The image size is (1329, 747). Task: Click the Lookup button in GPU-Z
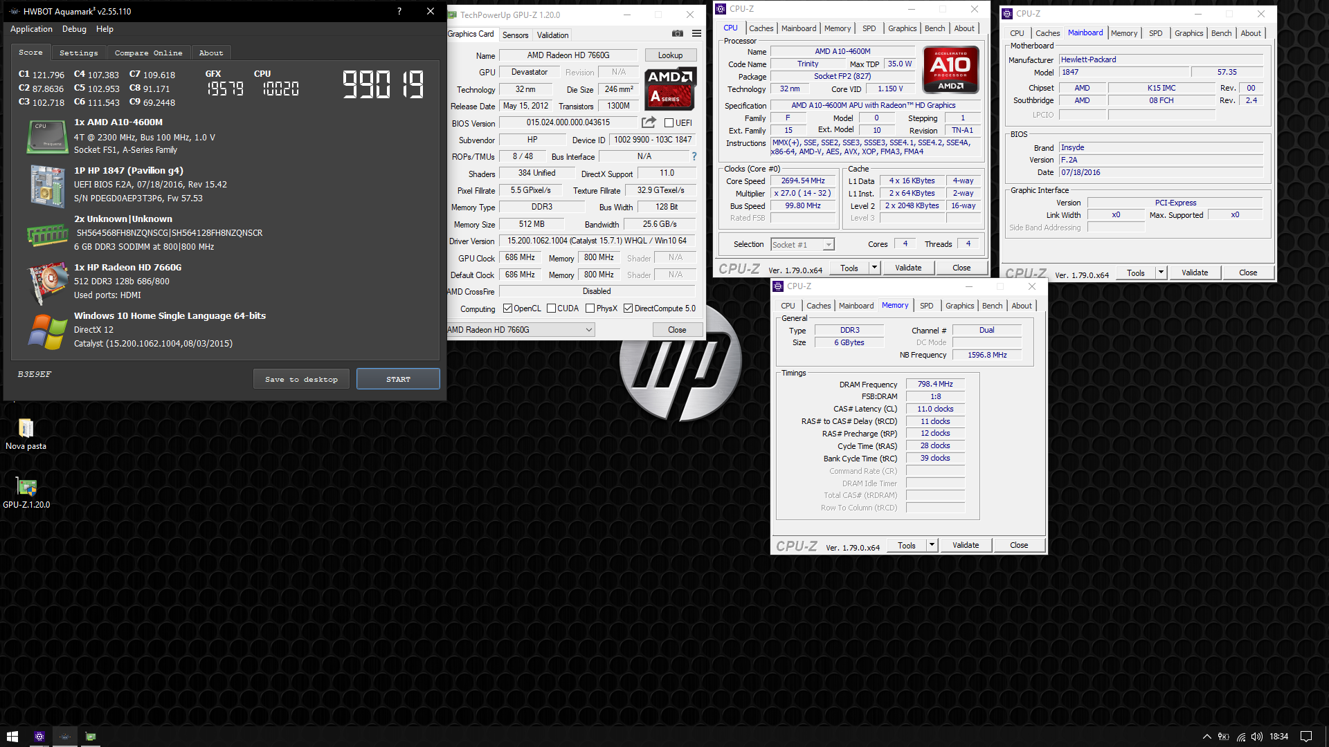(x=670, y=55)
